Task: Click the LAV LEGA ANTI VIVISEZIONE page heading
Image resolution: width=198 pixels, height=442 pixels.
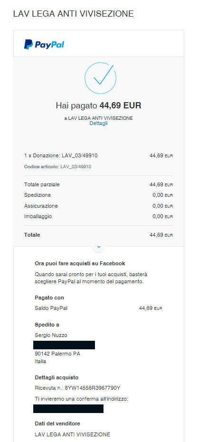Action: (x=74, y=14)
